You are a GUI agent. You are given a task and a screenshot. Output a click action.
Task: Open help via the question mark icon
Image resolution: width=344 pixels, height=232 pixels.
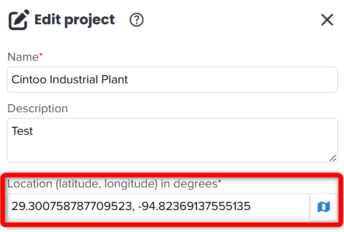click(136, 20)
